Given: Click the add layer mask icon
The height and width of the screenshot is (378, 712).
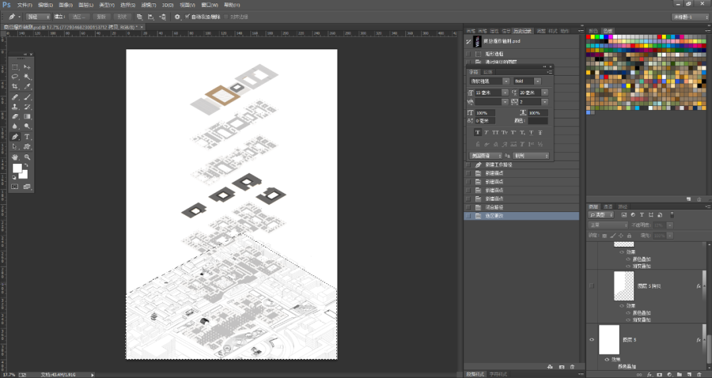Looking at the screenshot, I should tap(659, 374).
